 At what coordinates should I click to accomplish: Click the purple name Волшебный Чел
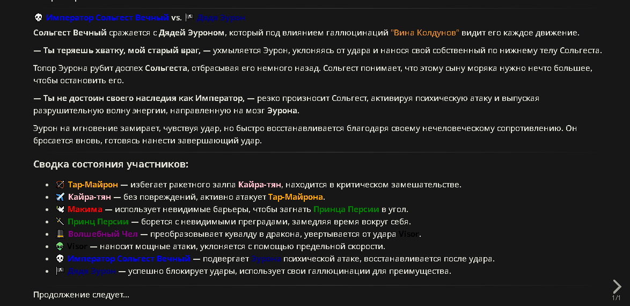click(103, 234)
